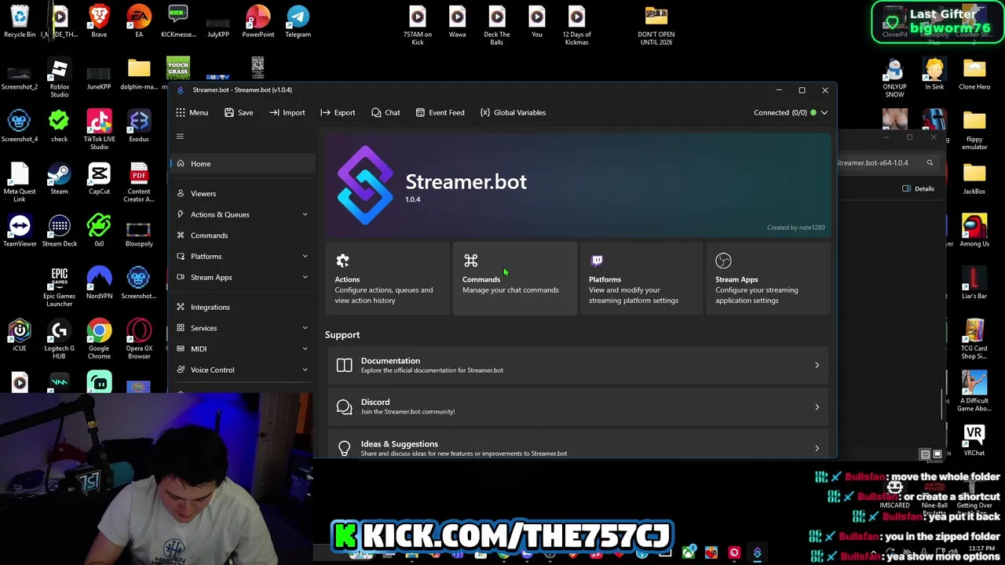The height and width of the screenshot is (565, 1005).
Task: Open the Viewers sidebar item
Action: 243,193
